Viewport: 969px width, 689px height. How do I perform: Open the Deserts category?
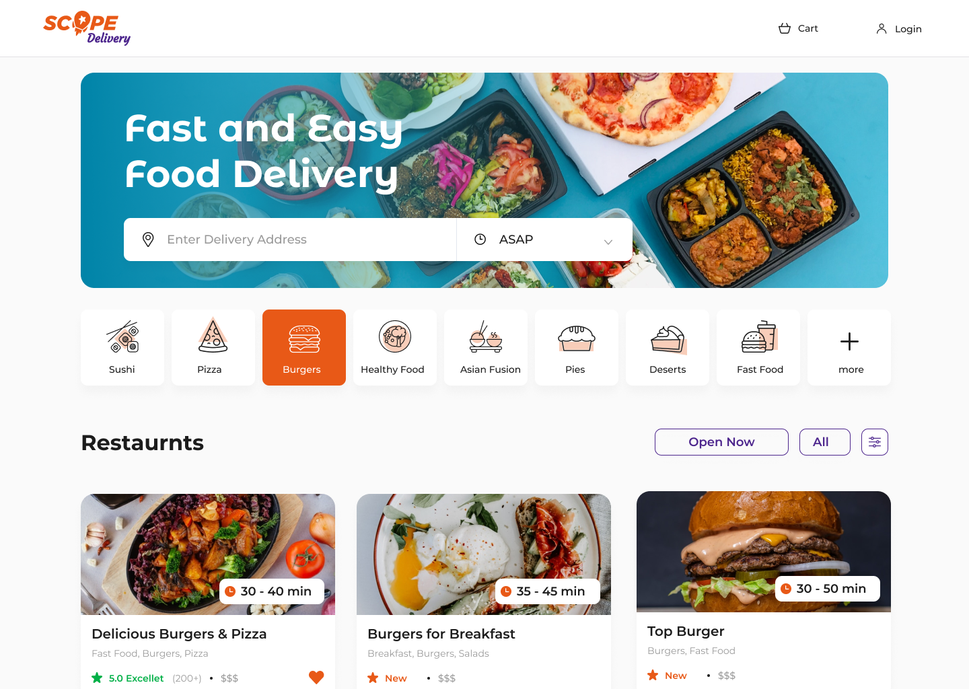pos(668,347)
